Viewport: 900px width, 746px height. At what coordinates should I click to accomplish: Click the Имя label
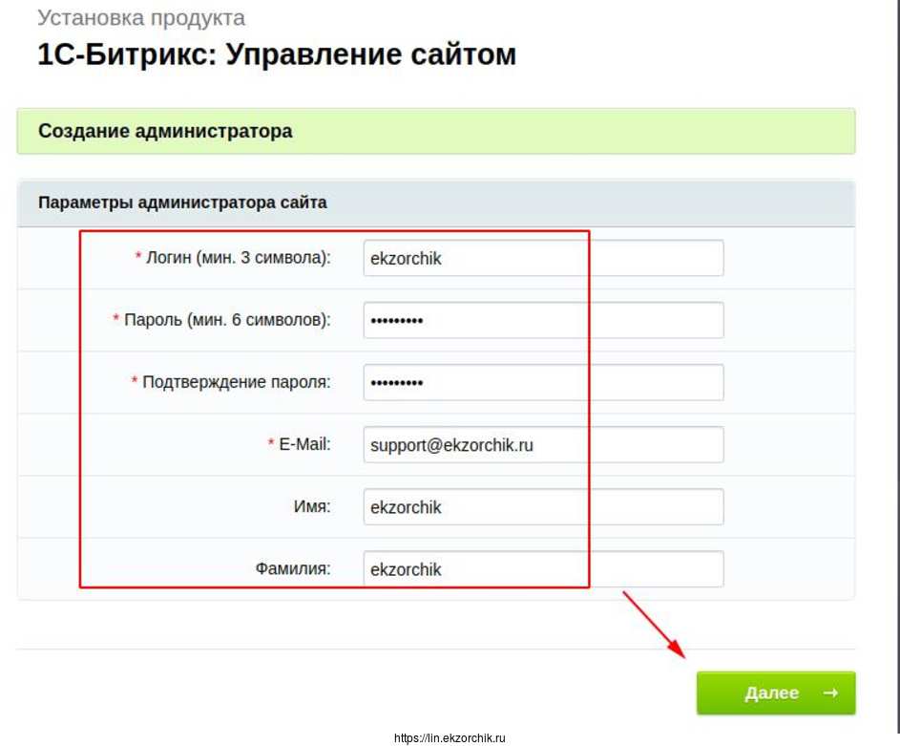pos(313,506)
